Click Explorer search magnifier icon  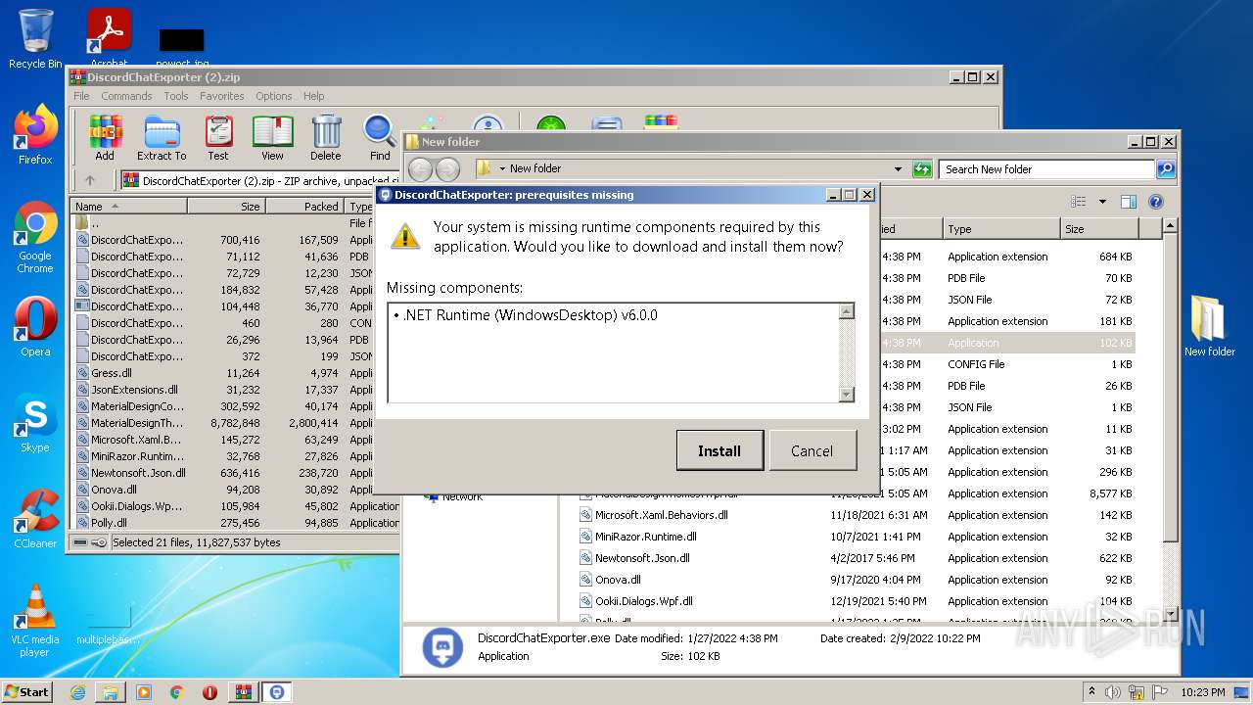click(x=1165, y=168)
